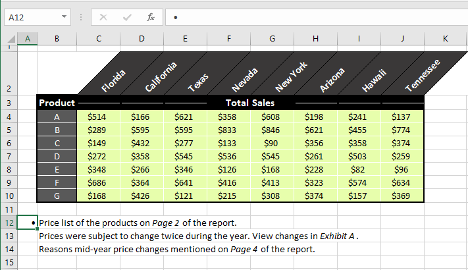The image size is (468, 270).
Task: Select the $686 cell in row 9
Action: [99, 182]
